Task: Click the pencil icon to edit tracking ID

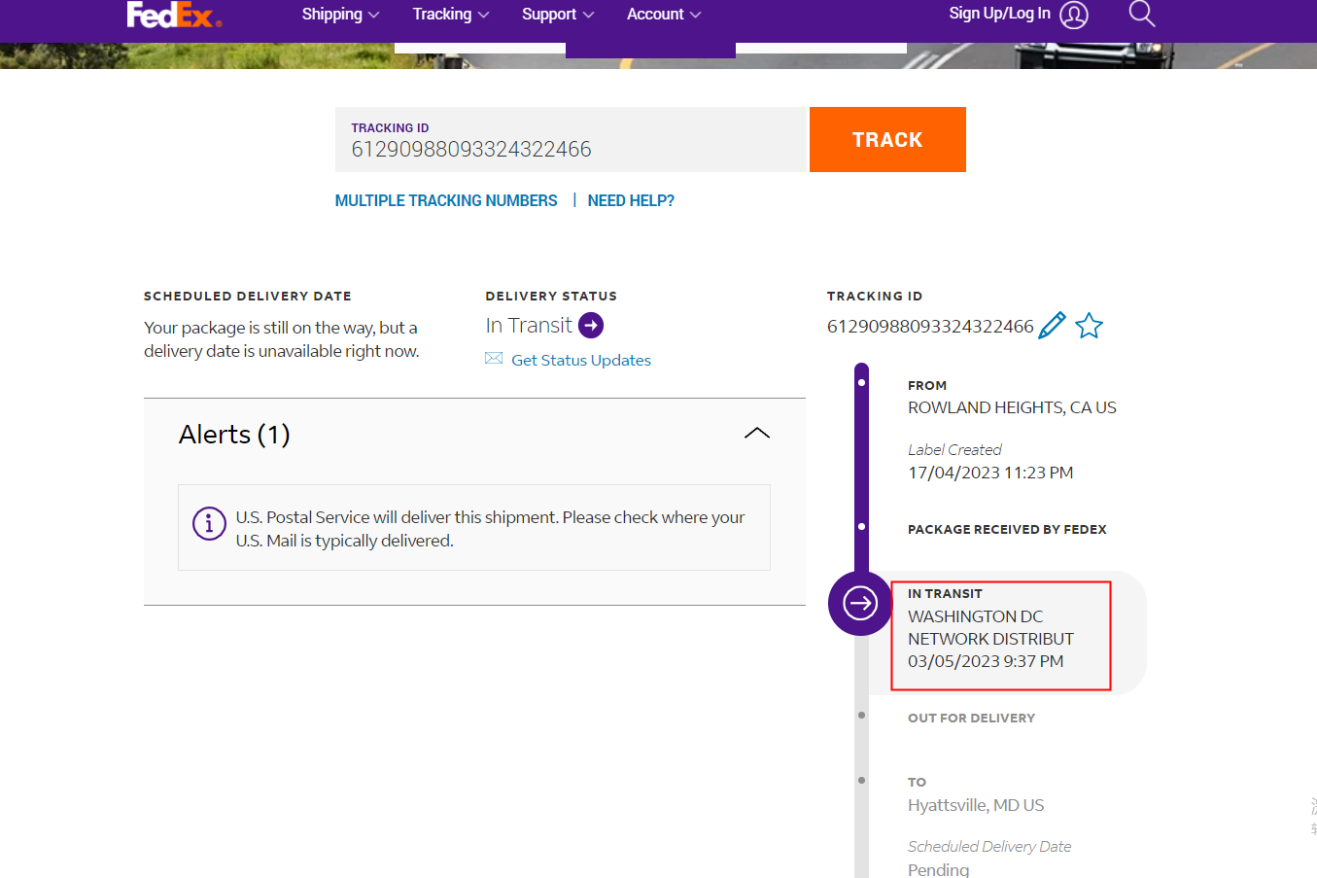Action: pos(1052,326)
